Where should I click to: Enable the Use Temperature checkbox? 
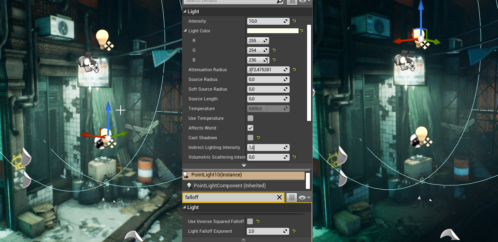pos(250,118)
